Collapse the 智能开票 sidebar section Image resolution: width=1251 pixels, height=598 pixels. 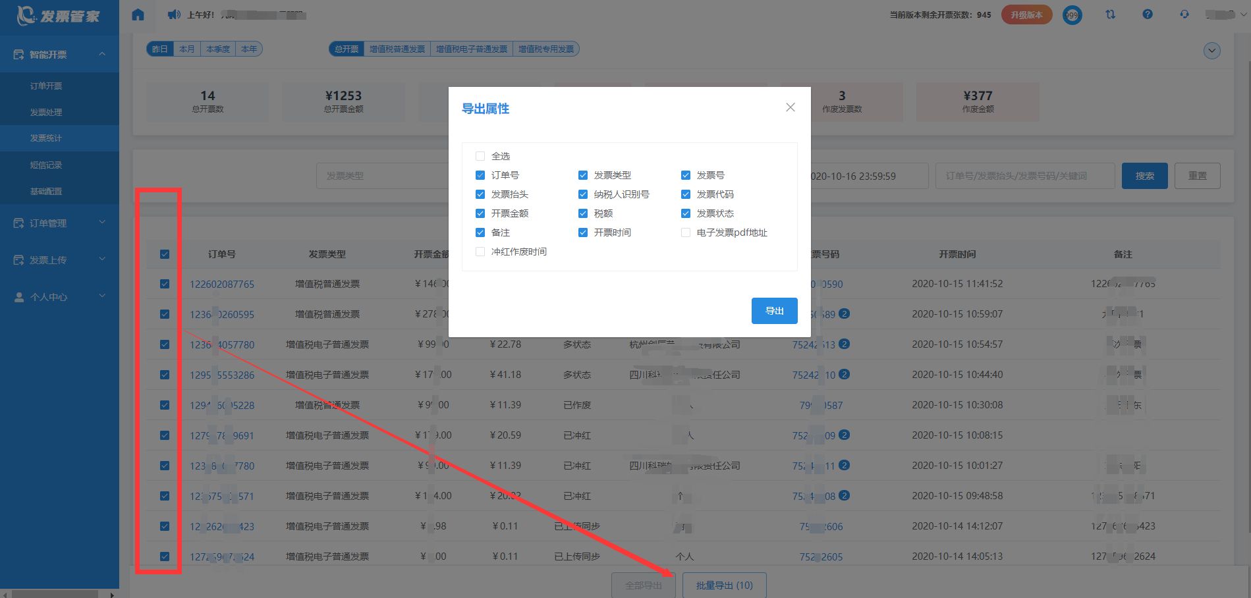(102, 54)
